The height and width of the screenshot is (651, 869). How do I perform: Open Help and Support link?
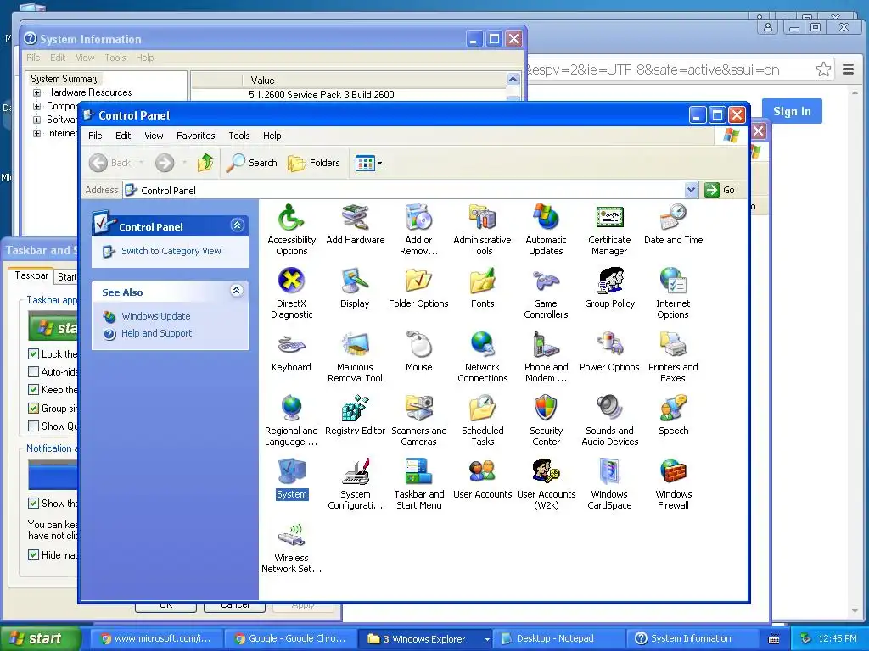[156, 333]
